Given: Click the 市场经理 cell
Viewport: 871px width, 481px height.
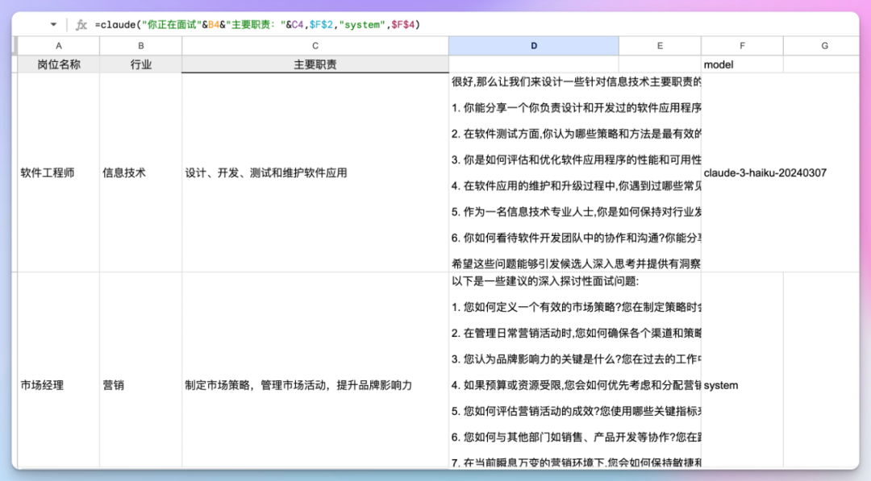Looking at the screenshot, I should click(58, 385).
